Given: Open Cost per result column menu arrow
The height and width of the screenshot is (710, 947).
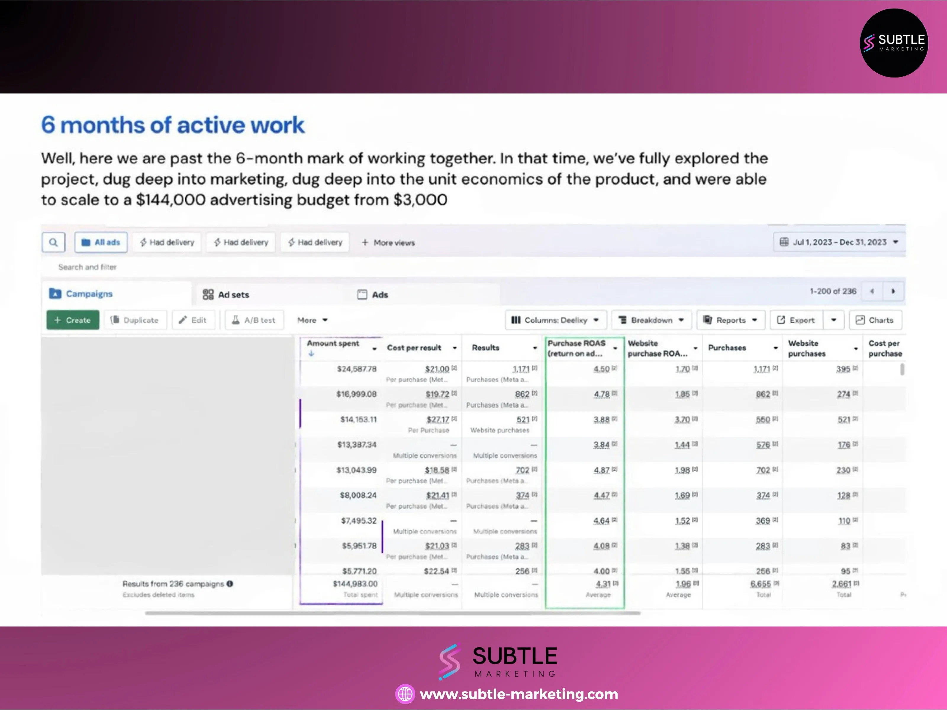Looking at the screenshot, I should click(455, 348).
